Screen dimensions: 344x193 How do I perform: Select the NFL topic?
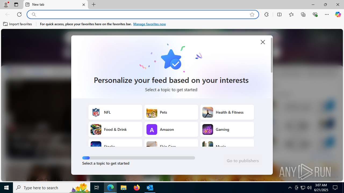click(x=115, y=112)
